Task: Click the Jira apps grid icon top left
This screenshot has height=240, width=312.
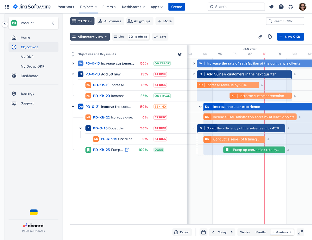Action: [7, 7]
